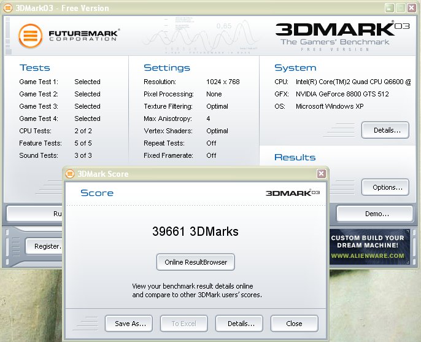Click the small 3DMARK03 logo in Score dialog
421x342 pixels.
tap(293, 193)
